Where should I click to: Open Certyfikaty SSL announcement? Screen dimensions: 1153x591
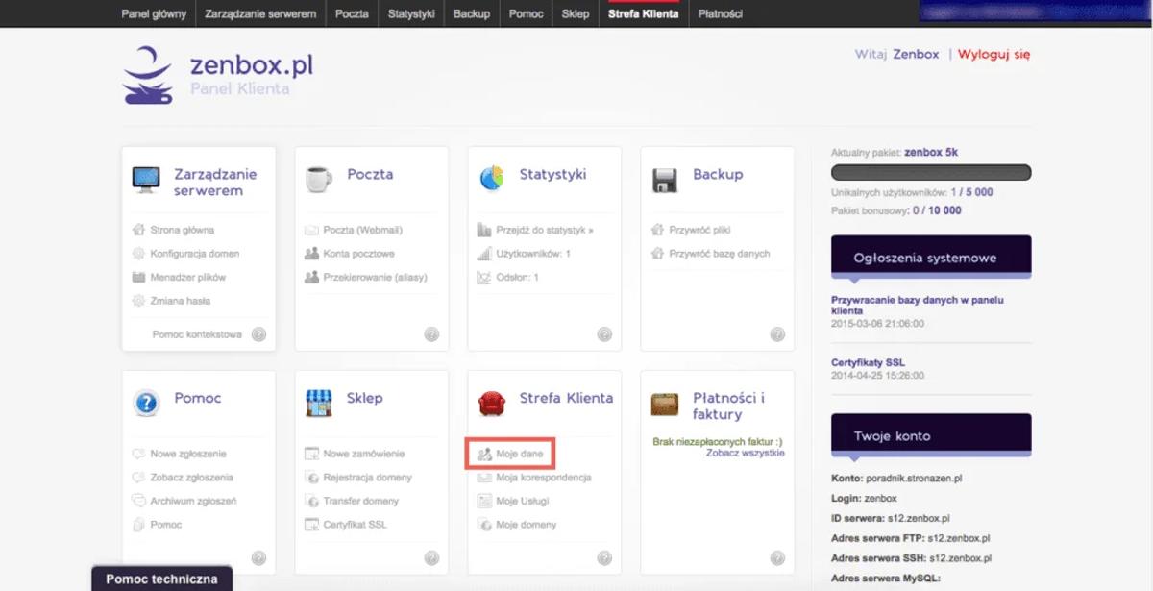[x=868, y=362]
